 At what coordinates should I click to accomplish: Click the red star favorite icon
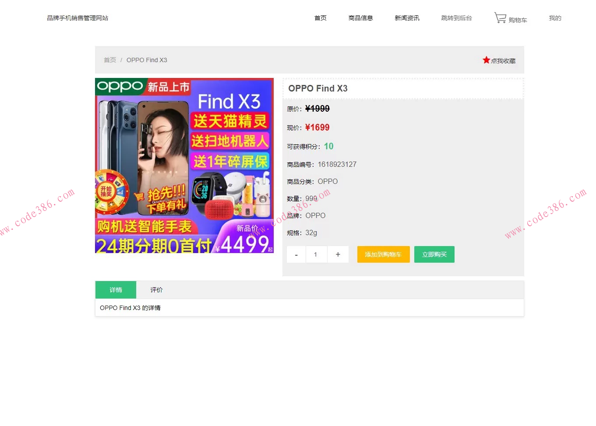pyautogui.click(x=486, y=60)
